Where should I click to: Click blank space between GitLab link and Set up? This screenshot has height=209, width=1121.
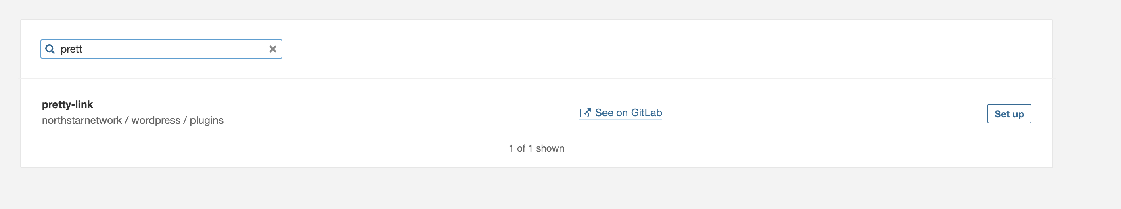coord(827,113)
